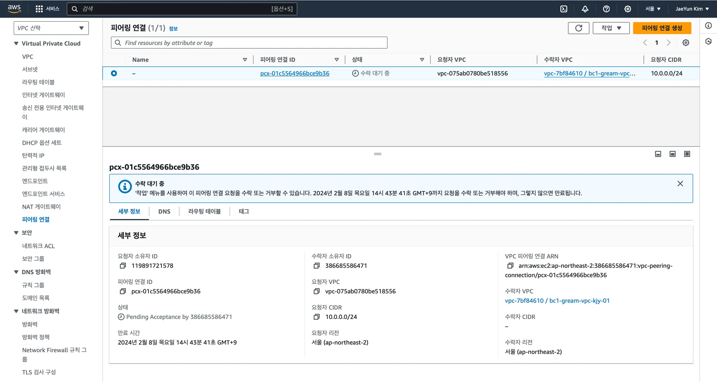Collapse the Virtual Private Cloud section
The width and height of the screenshot is (717, 382).
(16, 43)
